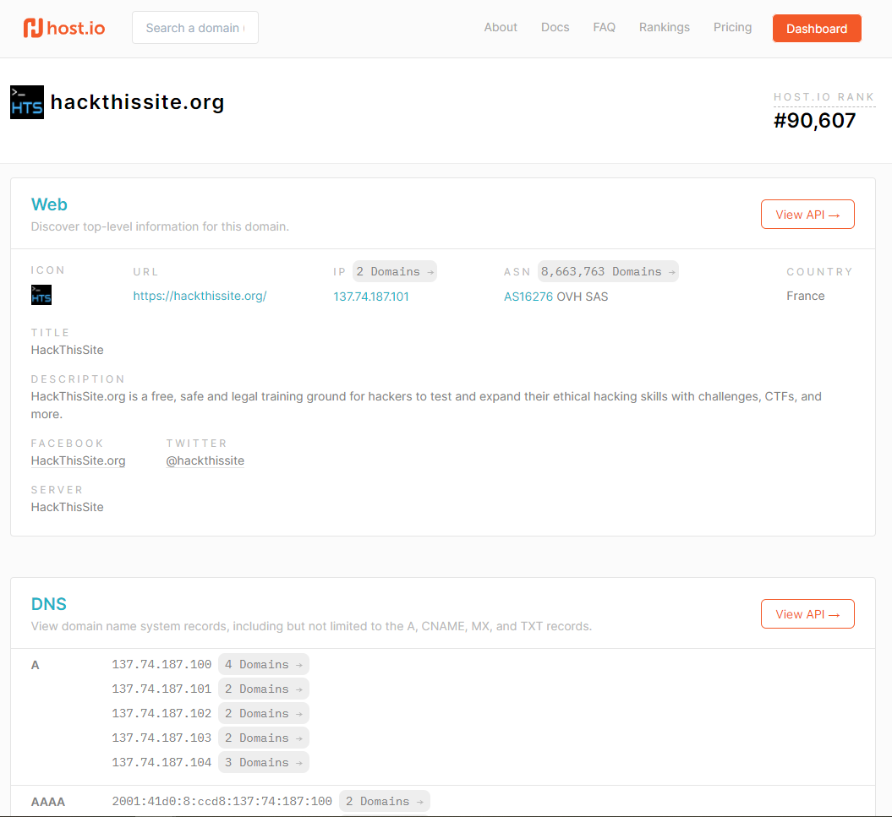Click the country value France
892x817 pixels.
pos(806,297)
